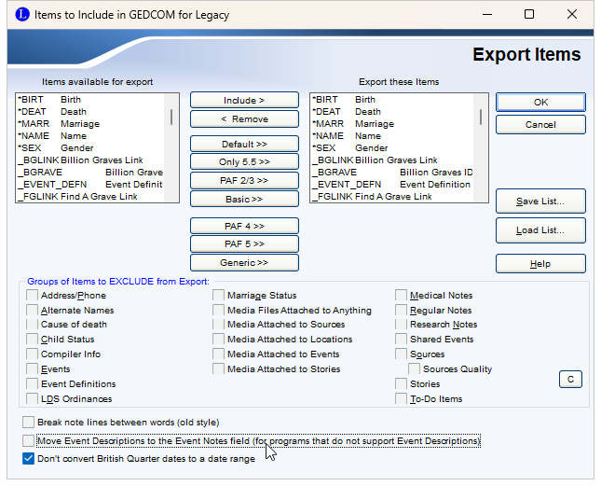Check the Event Definitions checkbox
The height and width of the screenshot is (486, 601).
(x=33, y=384)
